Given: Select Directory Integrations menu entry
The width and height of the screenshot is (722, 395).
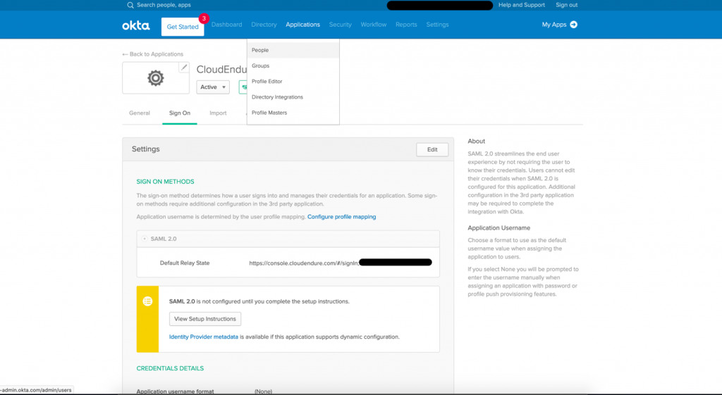Looking at the screenshot, I should [293, 97].
